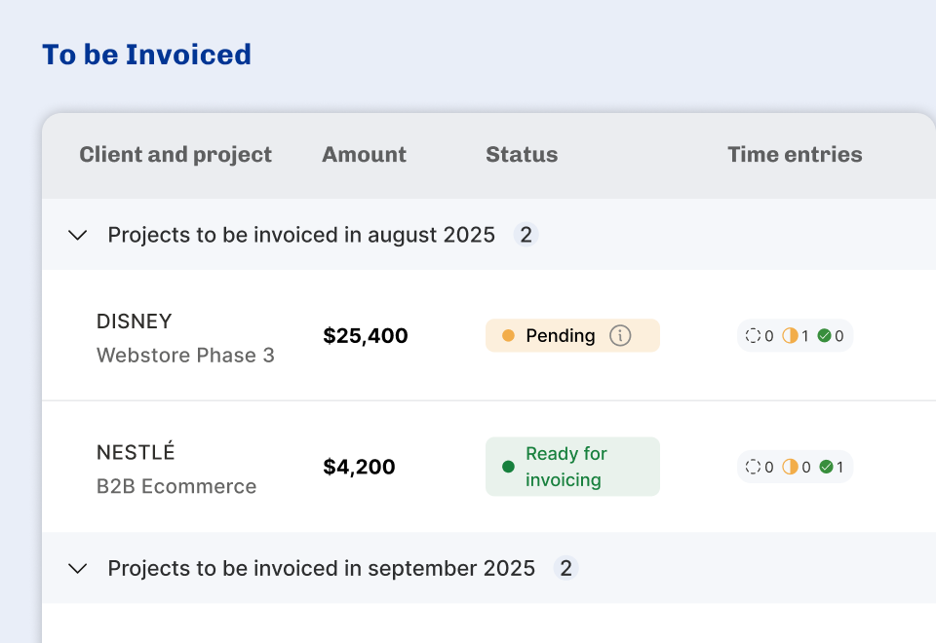
Task: Collapse the September 2025 projects group
Action: [x=78, y=568]
